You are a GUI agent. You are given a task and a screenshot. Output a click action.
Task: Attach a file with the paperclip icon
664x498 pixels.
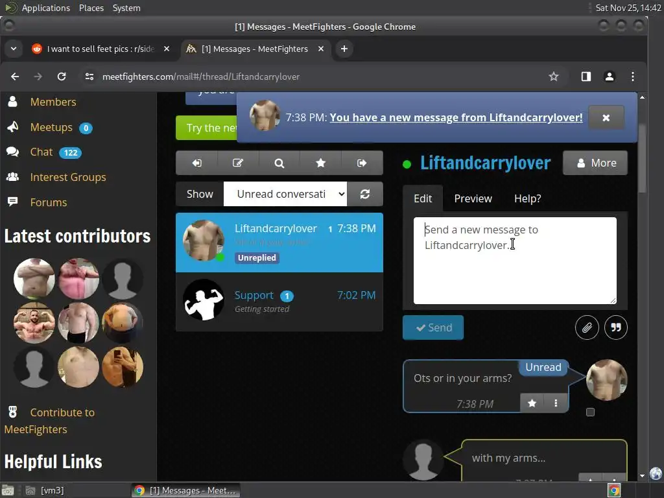(x=587, y=327)
